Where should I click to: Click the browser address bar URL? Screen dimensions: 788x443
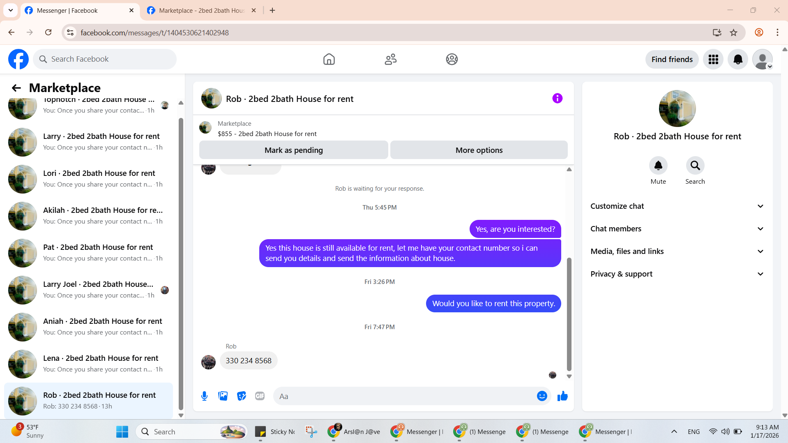click(x=154, y=32)
